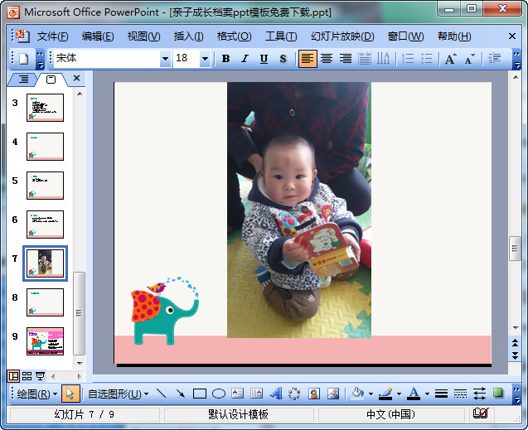Viewport: 528px width, 430px height.
Task: Toggle Bold formatting
Action: (226, 59)
